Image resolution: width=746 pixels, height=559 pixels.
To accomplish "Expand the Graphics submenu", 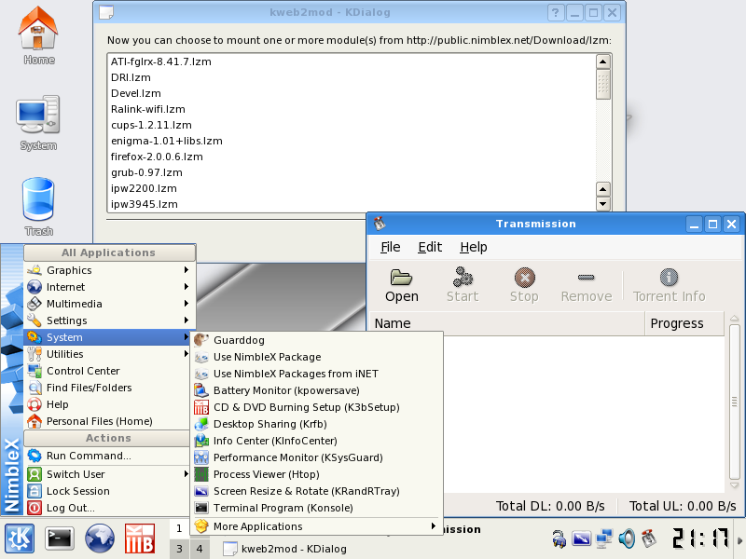I will 109,270.
